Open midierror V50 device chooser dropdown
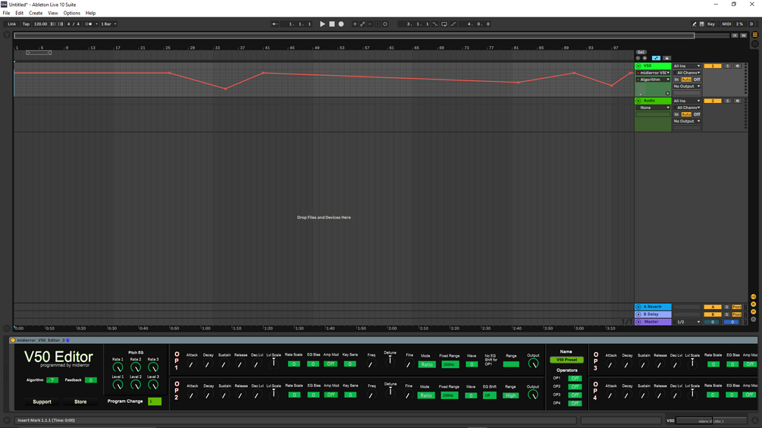Viewport: 762px width, 428px height. click(653, 73)
